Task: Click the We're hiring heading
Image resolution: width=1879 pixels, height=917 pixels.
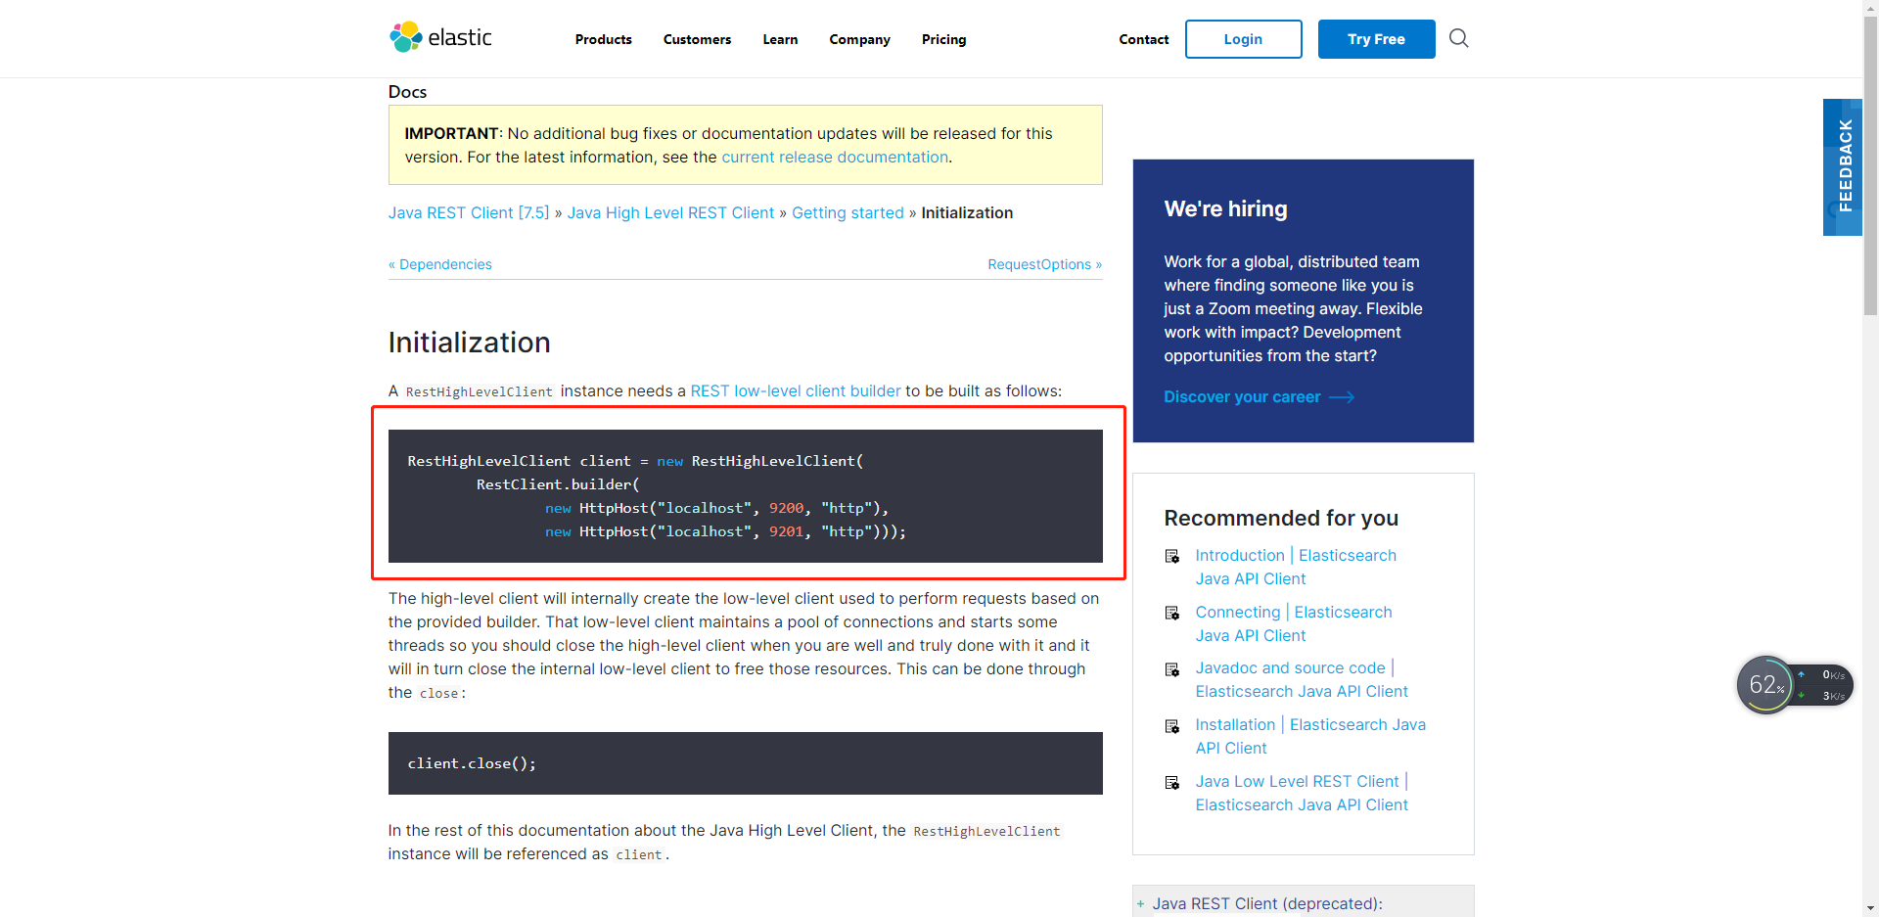Action: click(1225, 208)
